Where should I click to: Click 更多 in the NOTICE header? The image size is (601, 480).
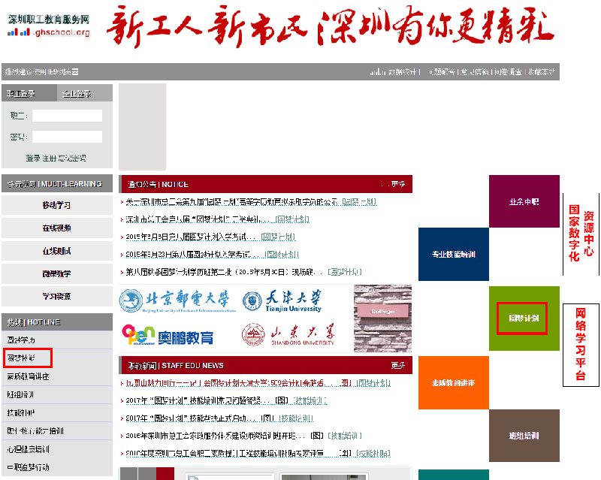pyautogui.click(x=397, y=184)
